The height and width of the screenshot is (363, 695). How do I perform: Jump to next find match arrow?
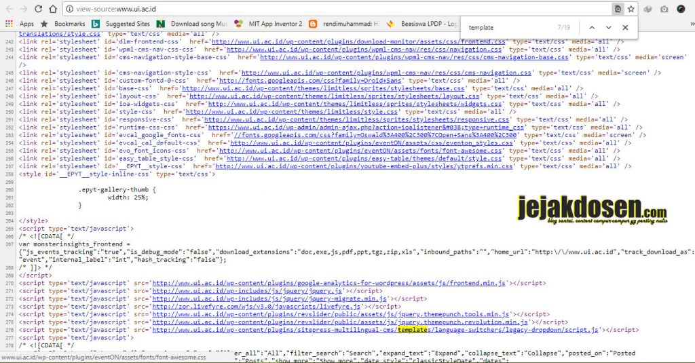coord(608,28)
